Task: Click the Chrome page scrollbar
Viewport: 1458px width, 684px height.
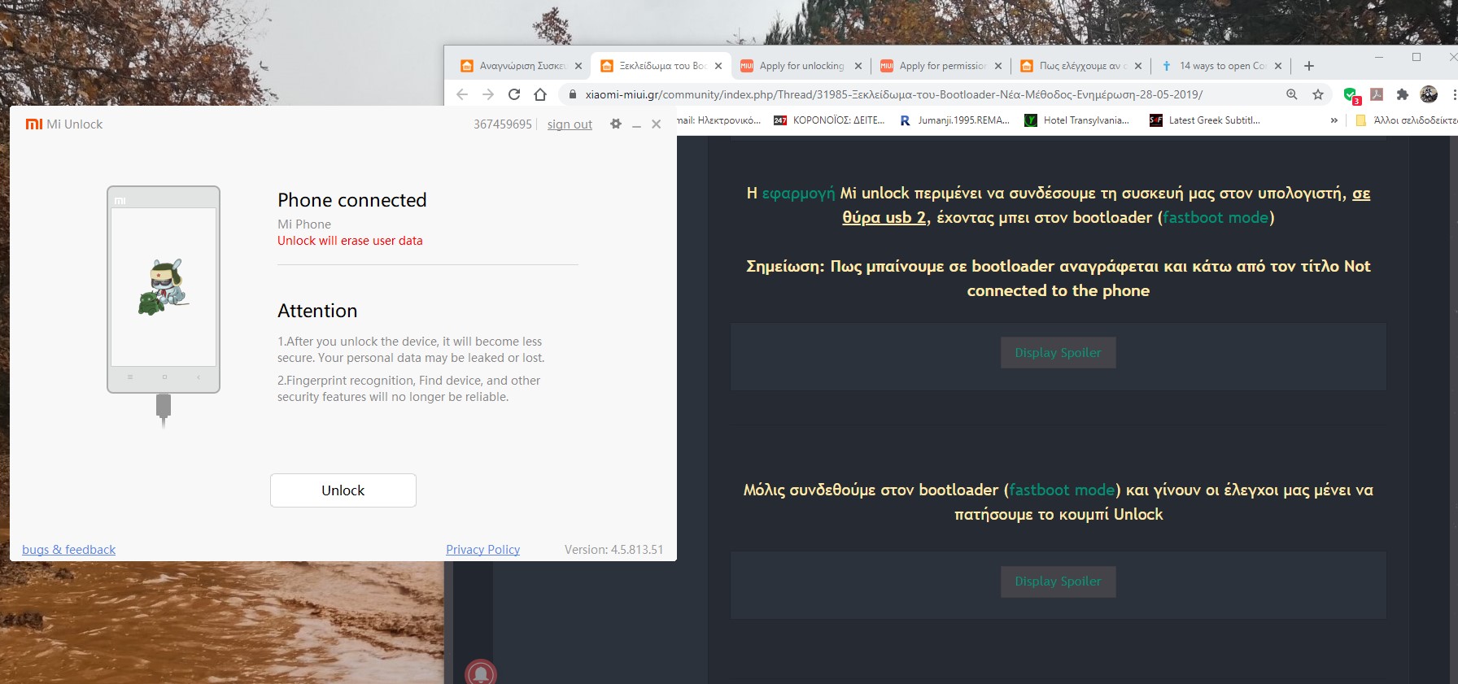Action: [x=1453, y=410]
